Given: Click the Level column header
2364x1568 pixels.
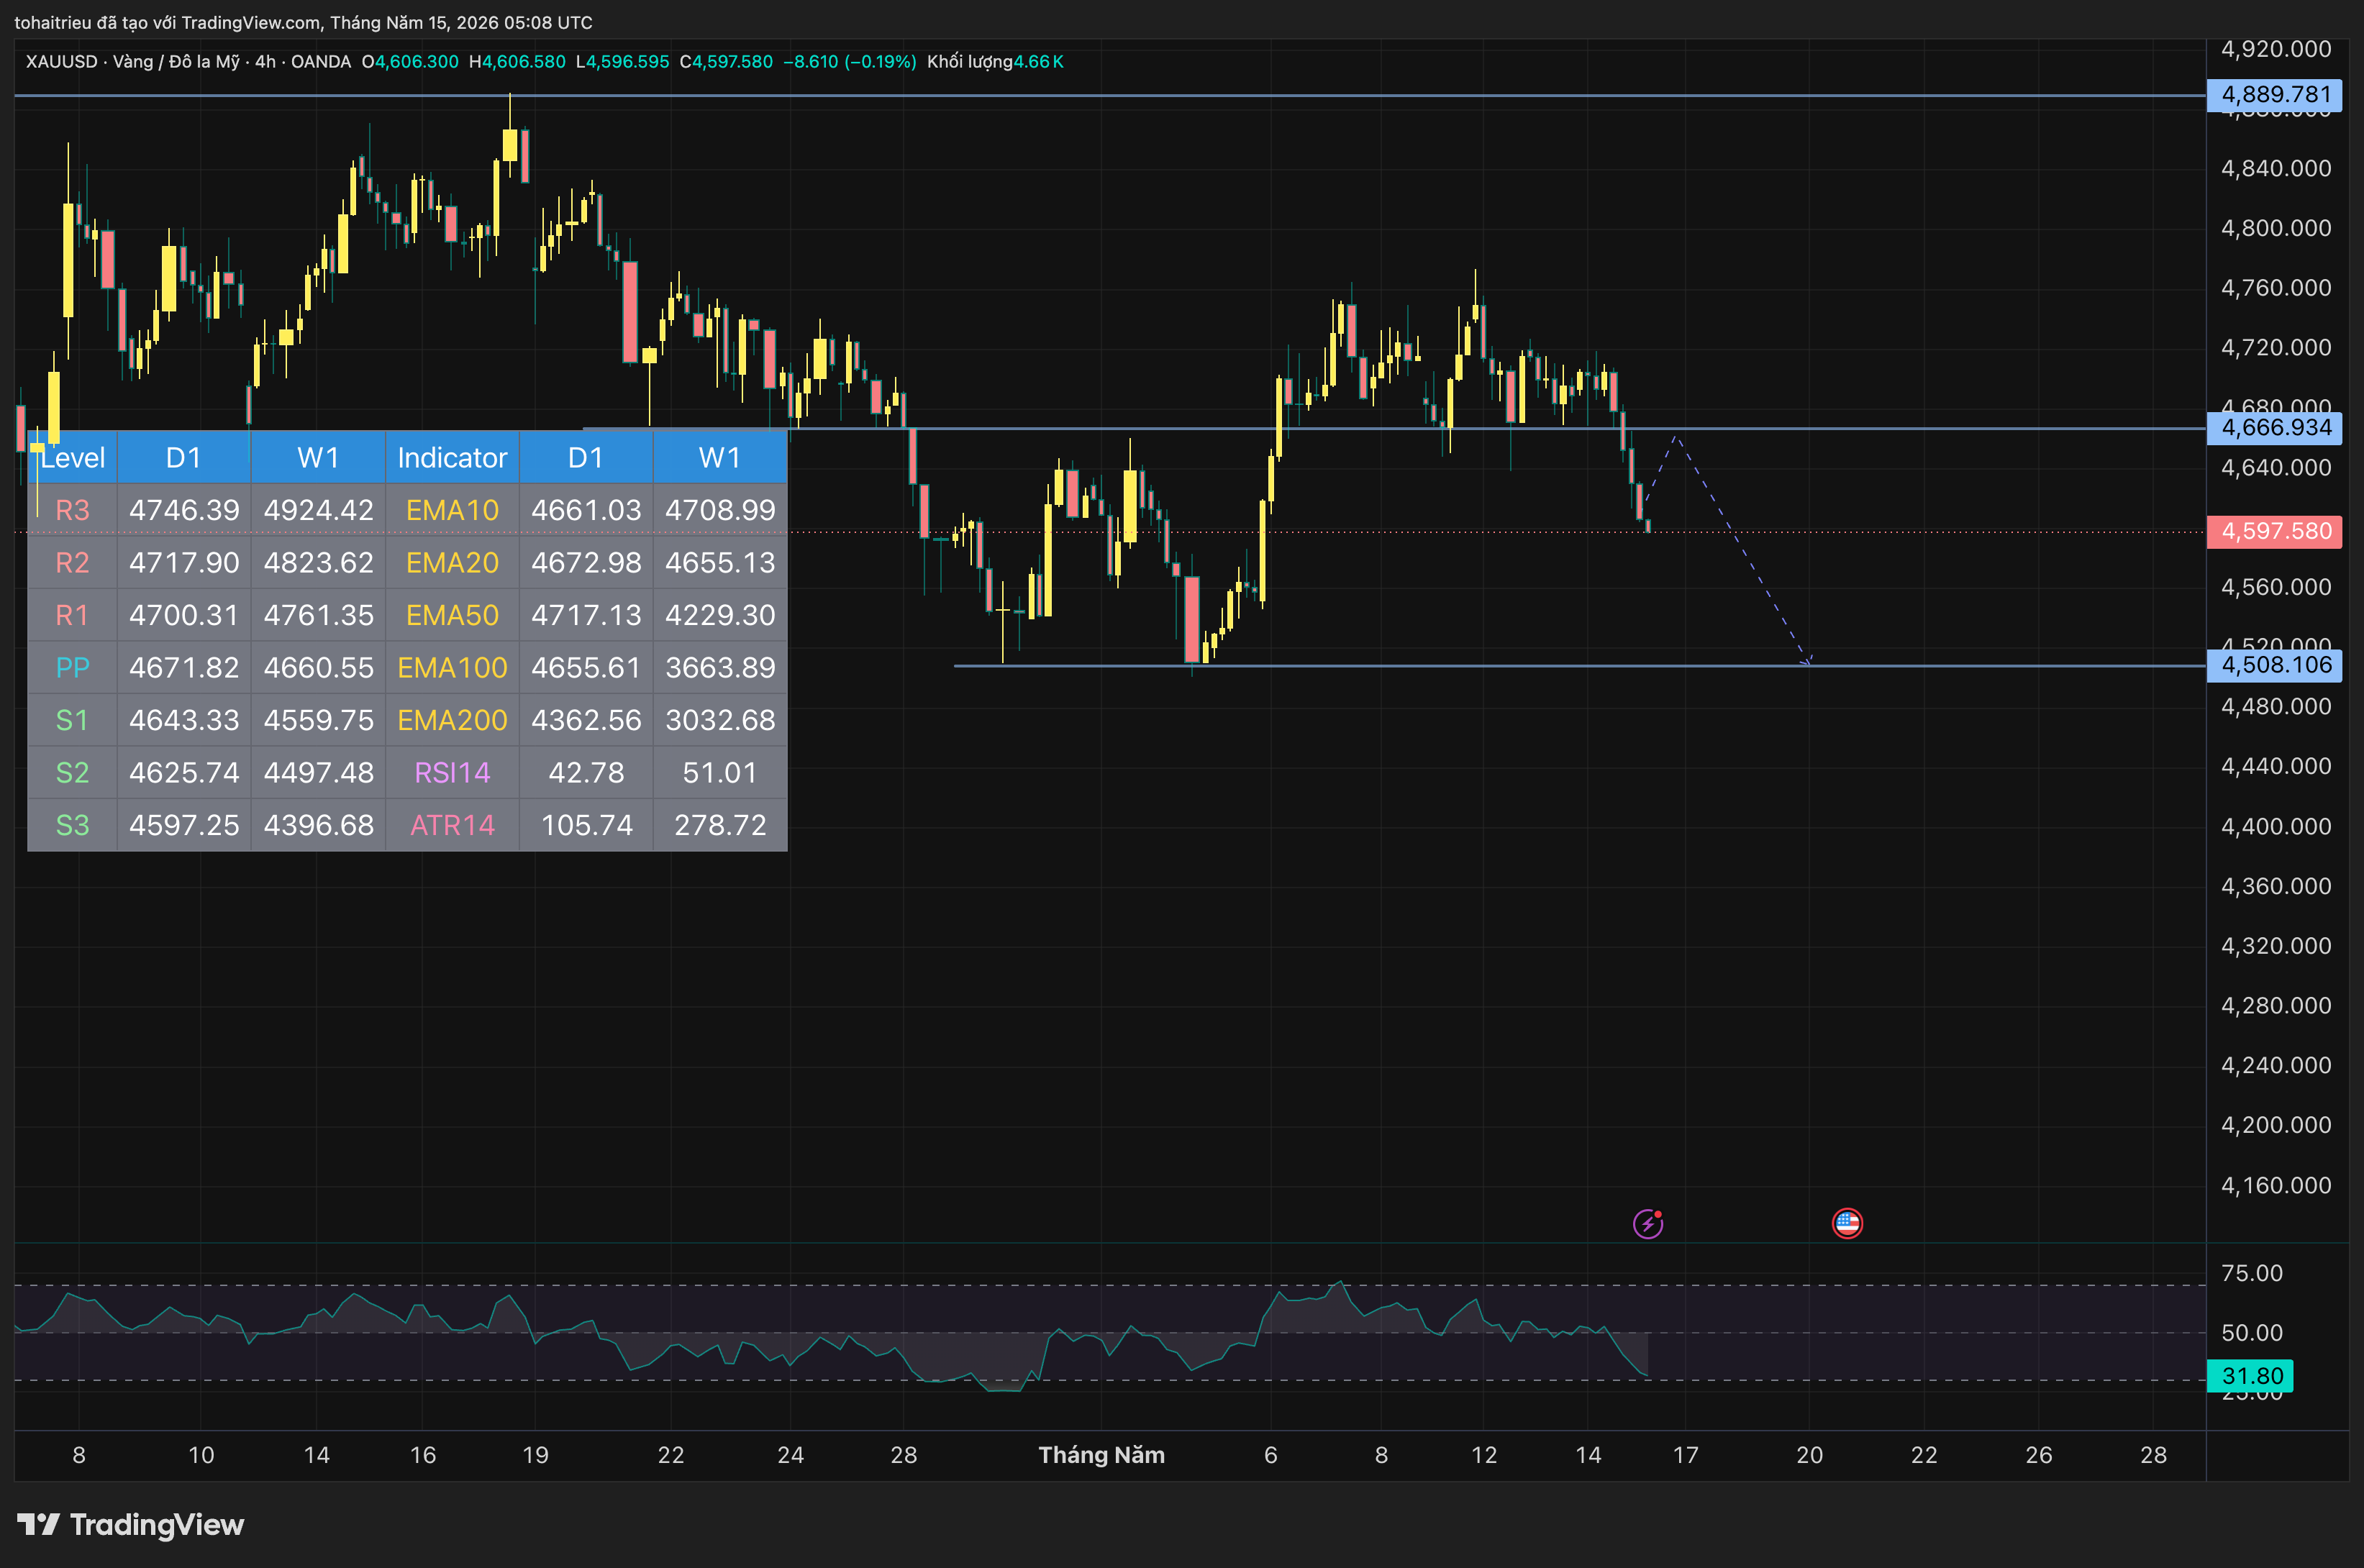Looking at the screenshot, I should click(x=72, y=458).
